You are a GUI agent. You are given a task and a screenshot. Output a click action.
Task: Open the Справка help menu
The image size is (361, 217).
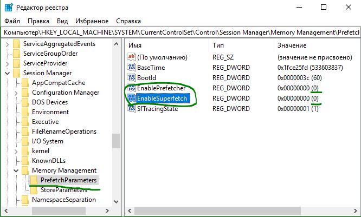tap(128, 21)
